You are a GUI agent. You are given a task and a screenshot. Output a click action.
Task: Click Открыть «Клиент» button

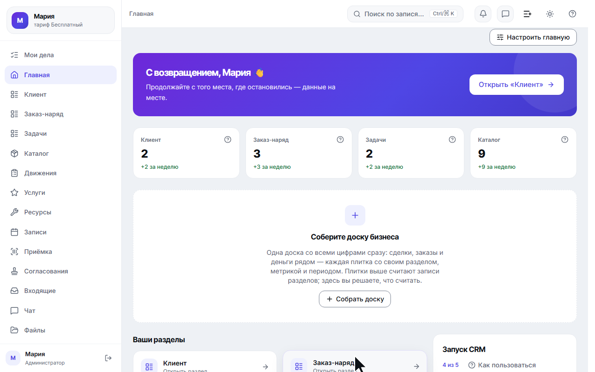(x=516, y=85)
